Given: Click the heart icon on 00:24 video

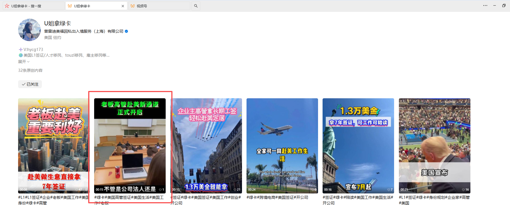Looking at the screenshot, I should click(x=313, y=190).
